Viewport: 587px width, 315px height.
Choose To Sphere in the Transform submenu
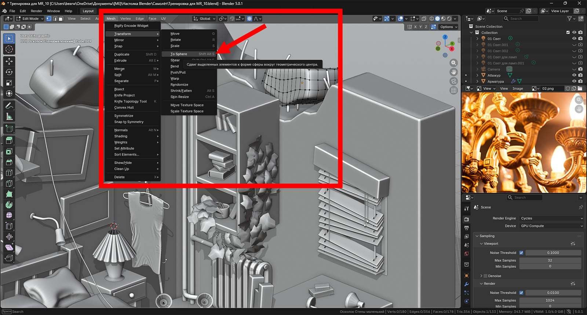pyautogui.click(x=179, y=54)
